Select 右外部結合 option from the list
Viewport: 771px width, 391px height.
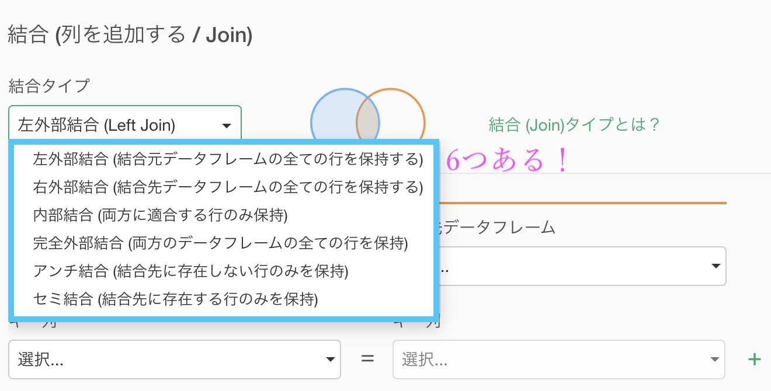click(228, 187)
